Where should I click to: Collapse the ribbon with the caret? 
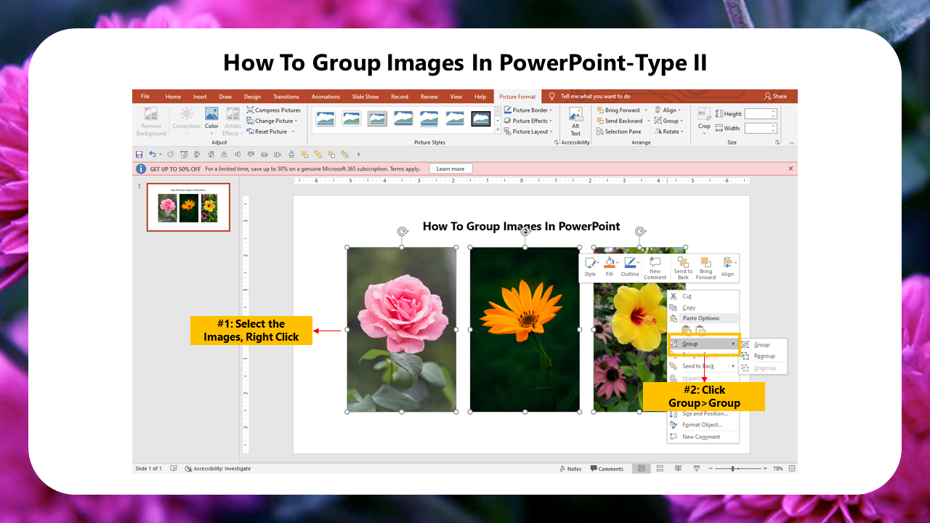[791, 143]
